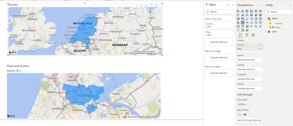Screen dimensions: 293x126
Task: Select the Scatter chart visual
Action: pos(247,19)
